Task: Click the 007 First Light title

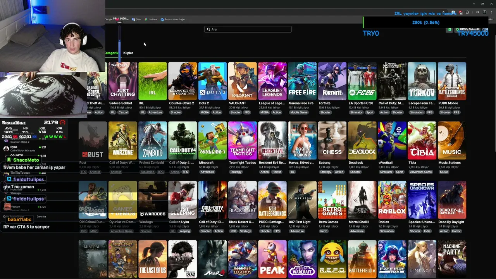Action: click(300, 222)
